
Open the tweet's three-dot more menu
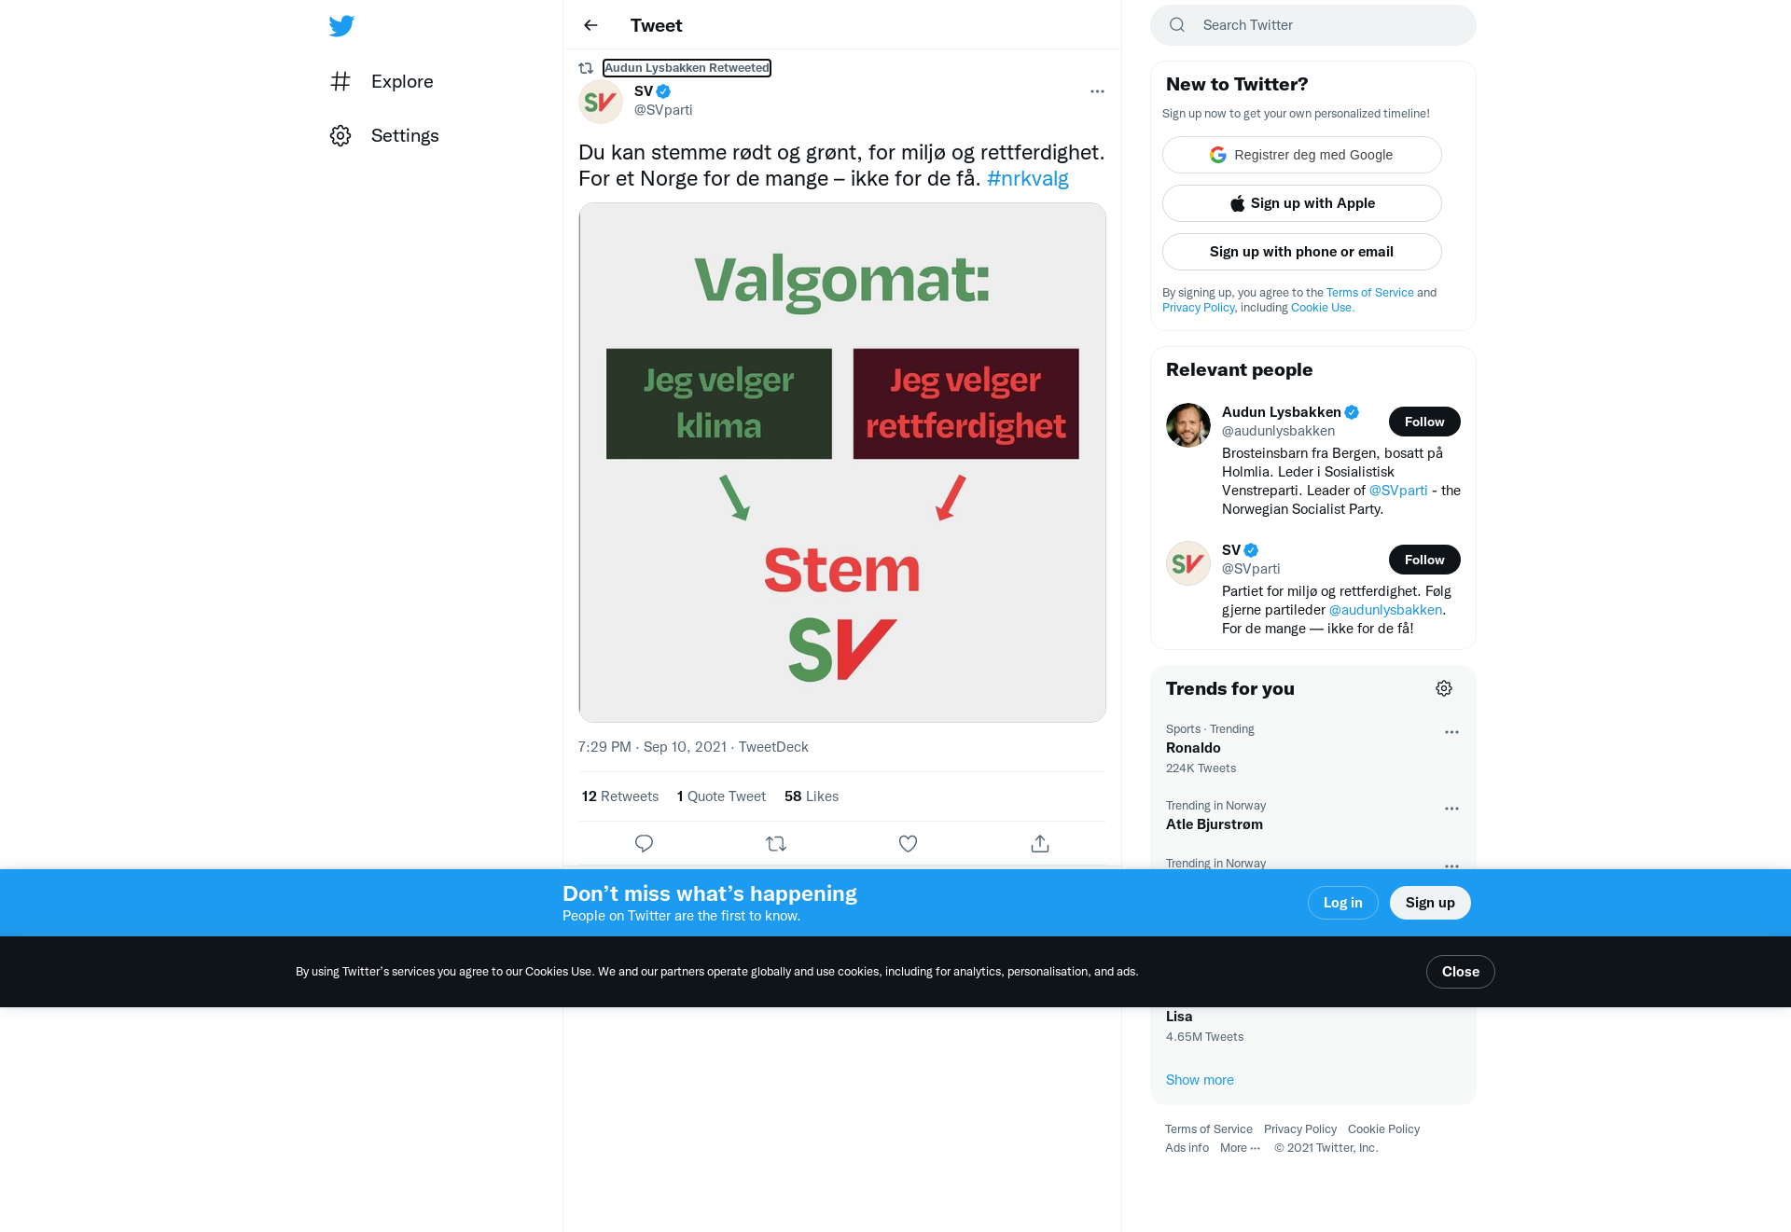1097,91
